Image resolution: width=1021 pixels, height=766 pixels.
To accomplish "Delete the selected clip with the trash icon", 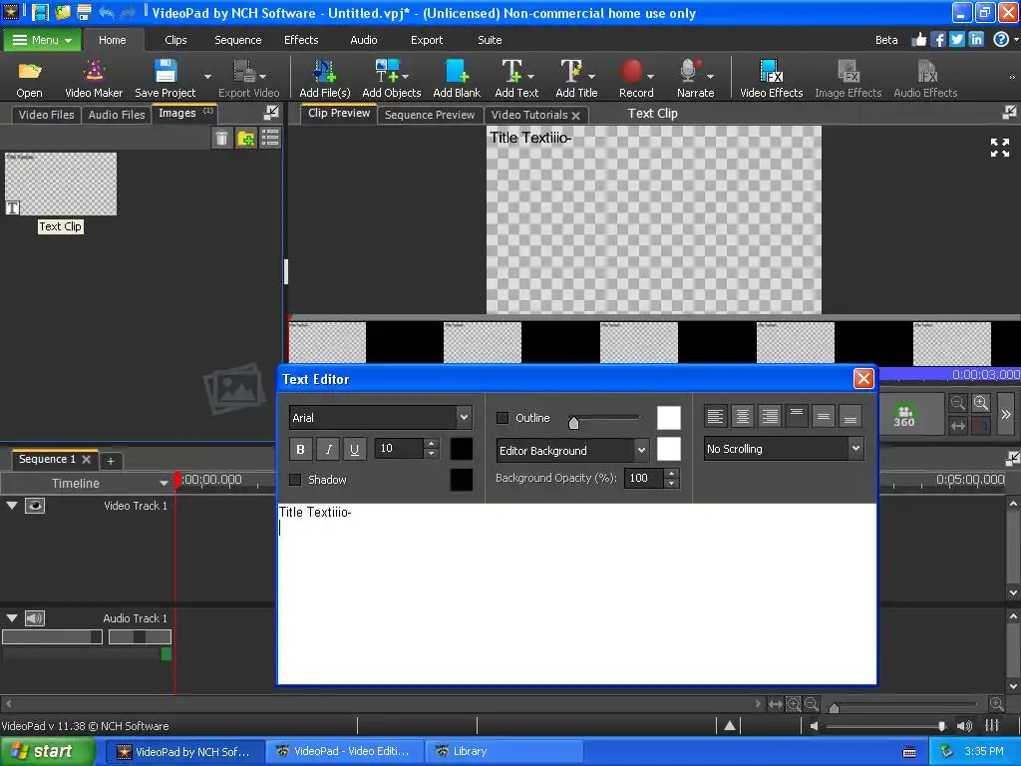I will 221,138.
